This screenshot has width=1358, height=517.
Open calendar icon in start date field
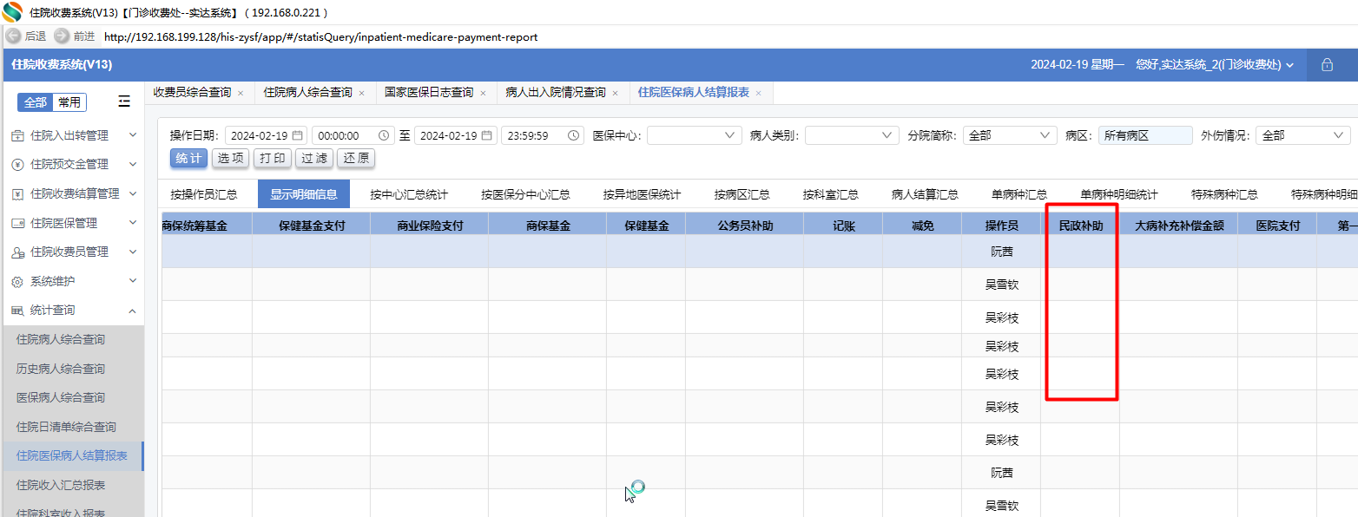(x=298, y=135)
